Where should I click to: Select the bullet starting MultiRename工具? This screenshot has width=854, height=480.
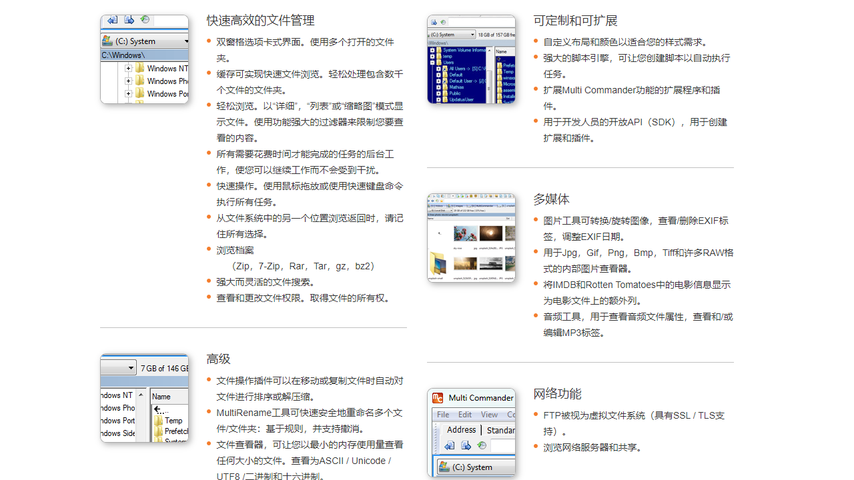310,421
